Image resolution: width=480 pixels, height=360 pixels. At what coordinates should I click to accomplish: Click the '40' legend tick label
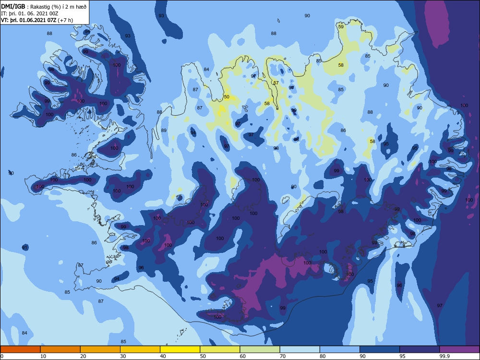click(163, 356)
